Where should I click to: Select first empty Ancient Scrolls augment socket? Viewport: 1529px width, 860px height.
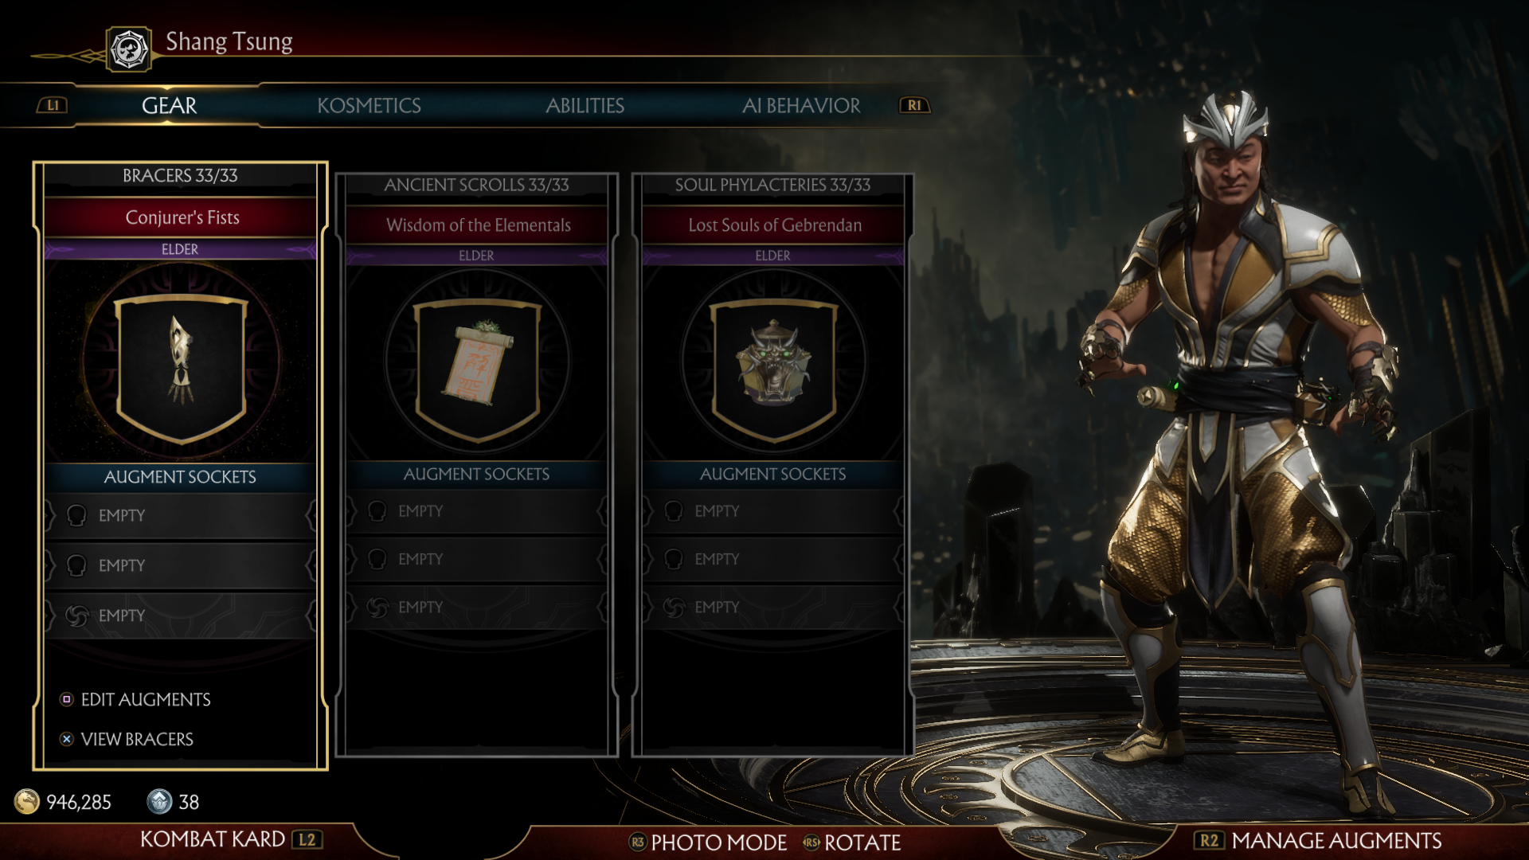point(477,511)
